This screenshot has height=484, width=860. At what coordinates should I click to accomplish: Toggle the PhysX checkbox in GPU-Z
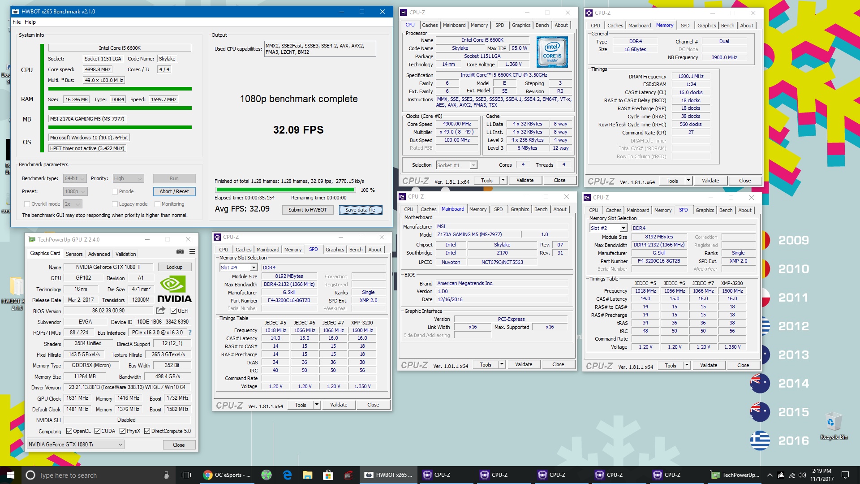tap(122, 431)
